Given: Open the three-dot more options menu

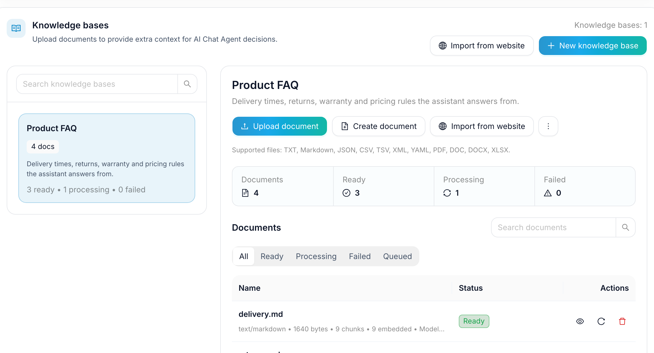Looking at the screenshot, I should click(x=548, y=126).
